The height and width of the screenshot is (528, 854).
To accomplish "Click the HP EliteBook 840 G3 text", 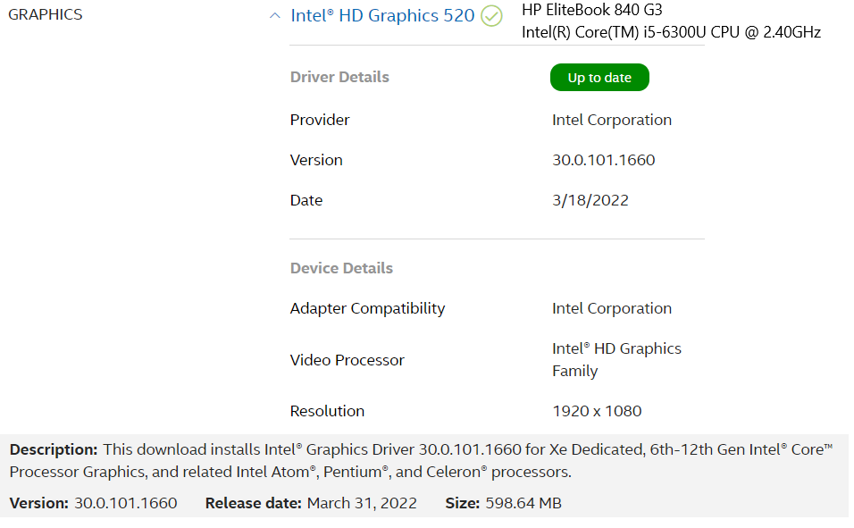I will [x=592, y=9].
